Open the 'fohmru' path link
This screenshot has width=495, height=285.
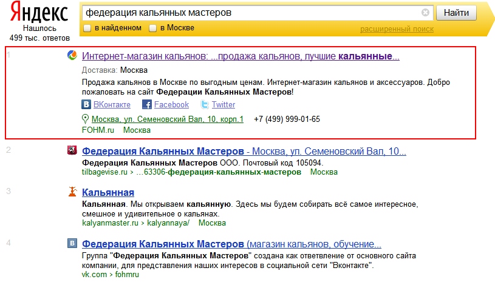127,274
